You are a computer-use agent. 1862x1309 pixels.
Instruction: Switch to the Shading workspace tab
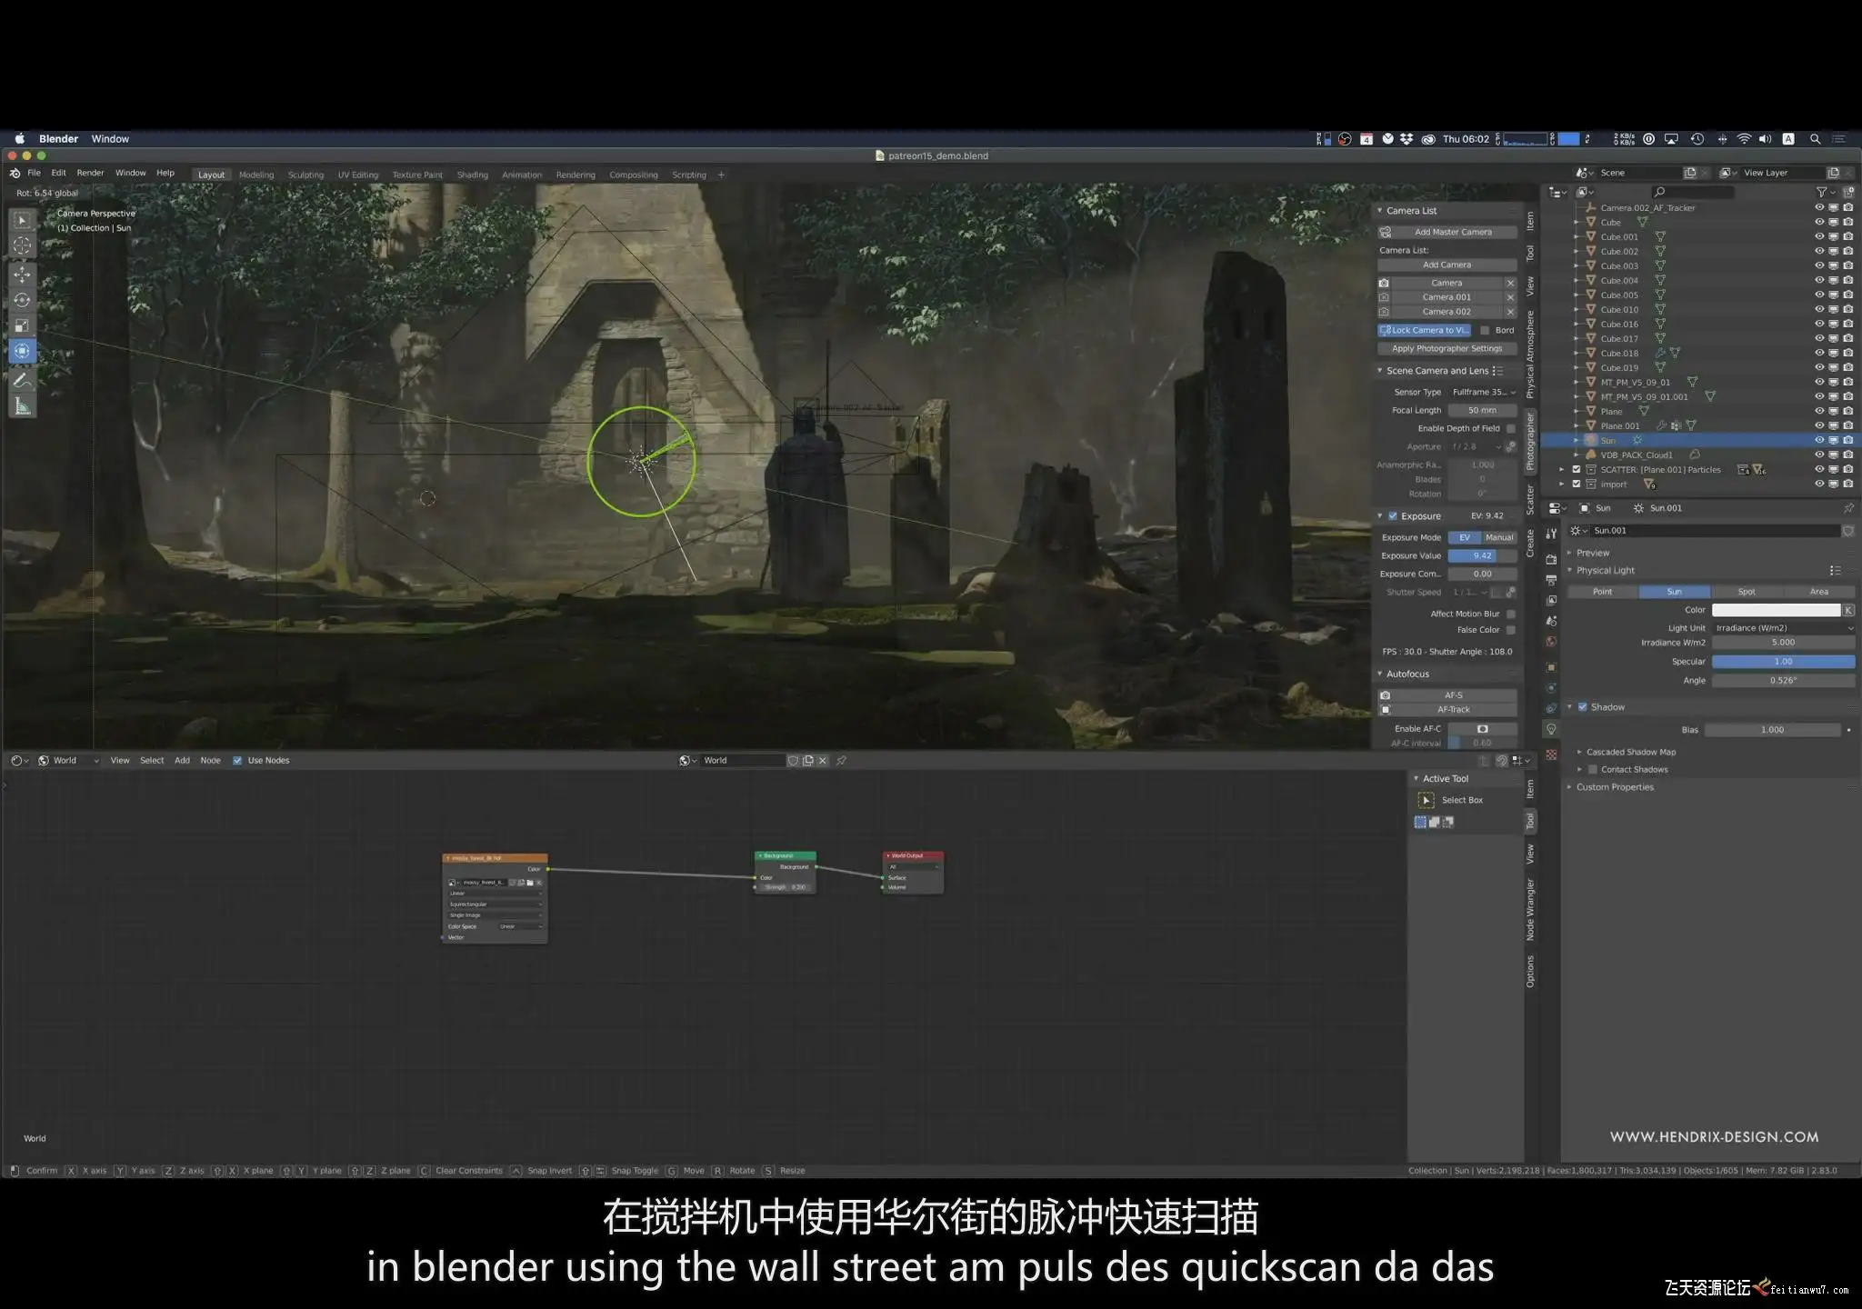[x=472, y=175]
